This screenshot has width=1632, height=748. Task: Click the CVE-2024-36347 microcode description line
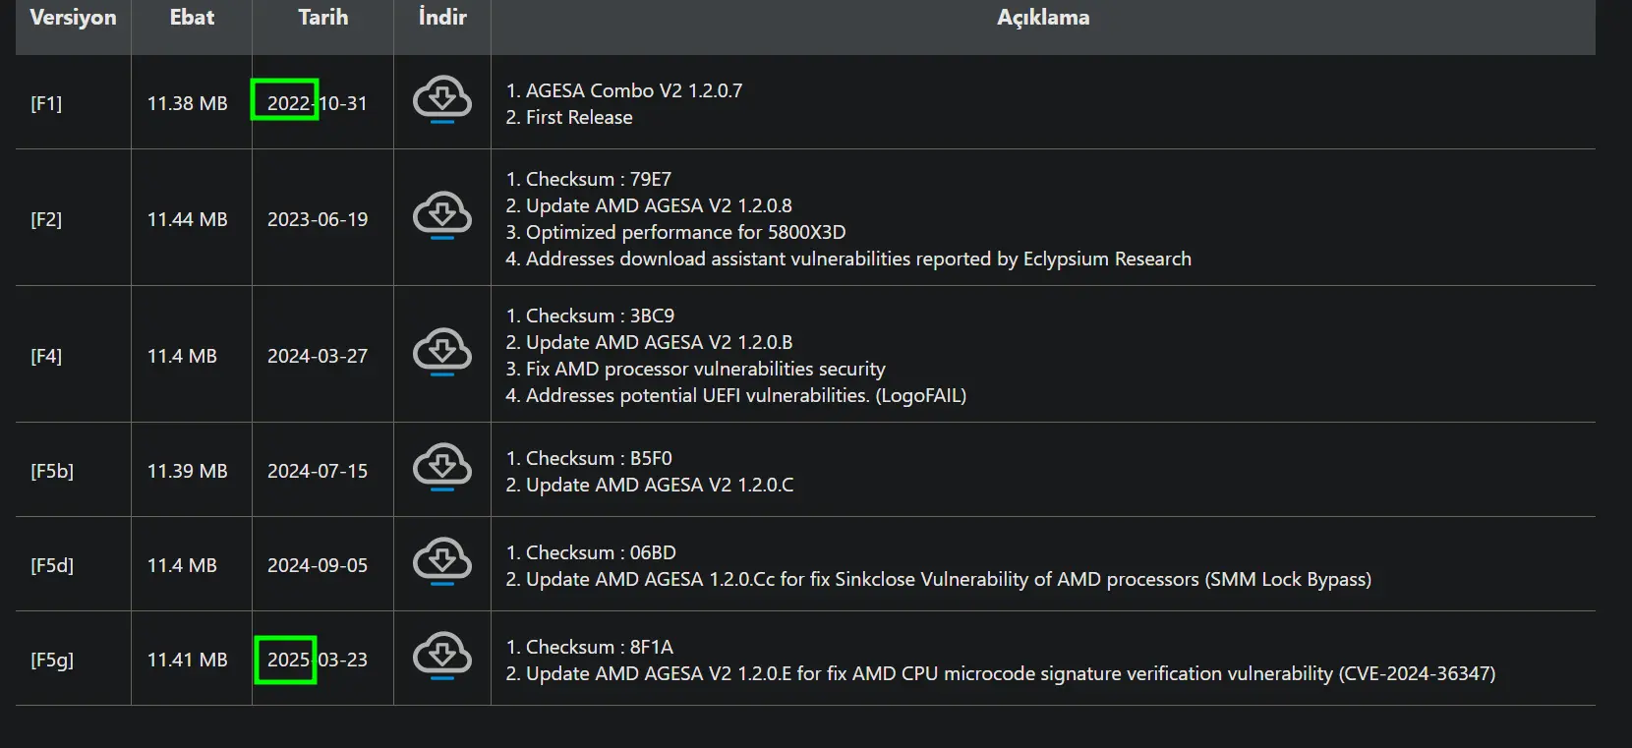[x=1001, y=673]
